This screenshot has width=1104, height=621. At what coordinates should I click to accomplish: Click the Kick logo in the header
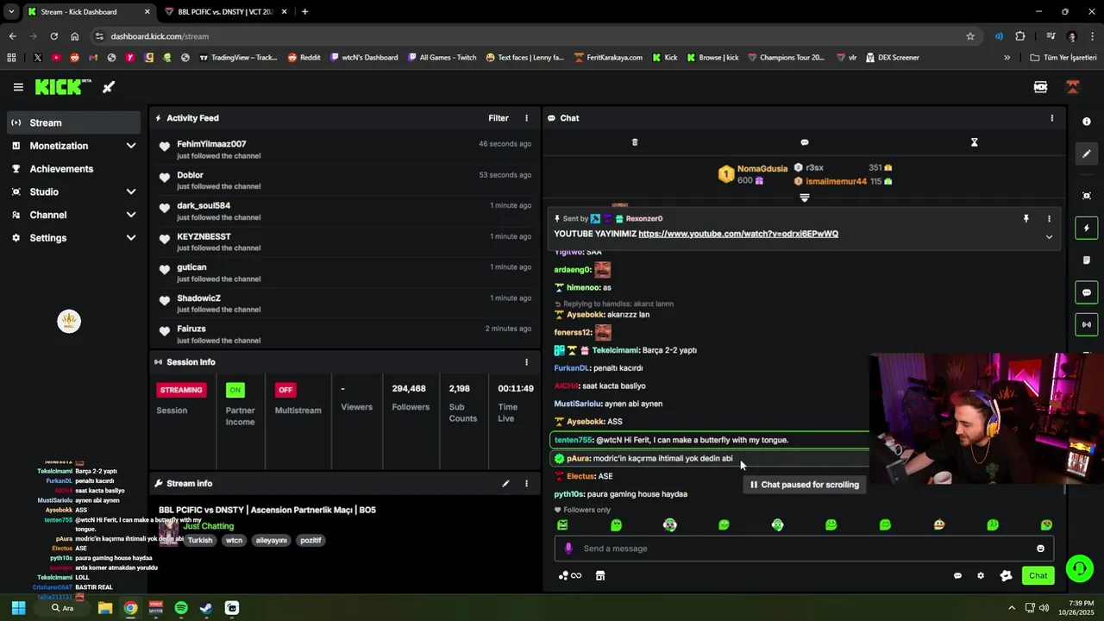coord(63,87)
